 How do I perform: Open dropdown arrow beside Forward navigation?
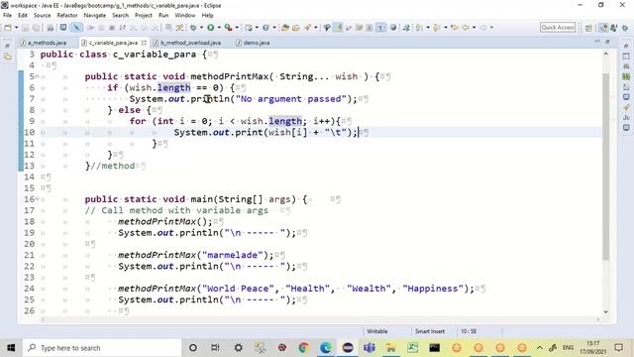[x=491, y=28]
